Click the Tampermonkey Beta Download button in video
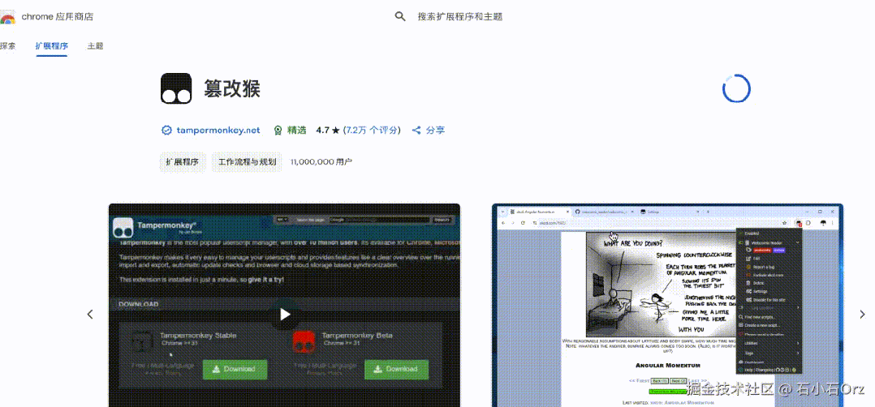Image resolution: width=875 pixels, height=407 pixels. 396,369
